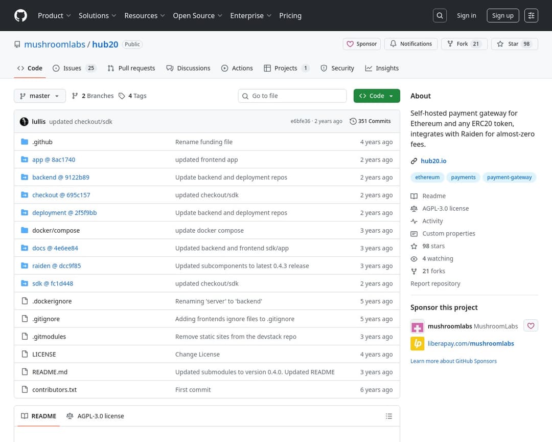Click the fork icon next to 21 forks

[414, 271]
